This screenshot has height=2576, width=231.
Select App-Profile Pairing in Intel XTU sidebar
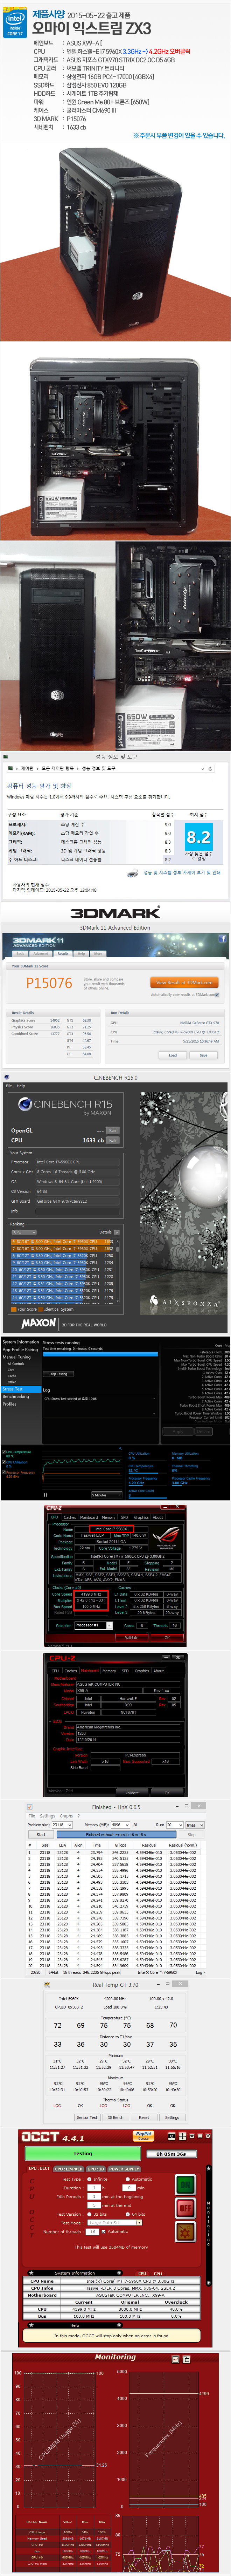coord(20,1349)
